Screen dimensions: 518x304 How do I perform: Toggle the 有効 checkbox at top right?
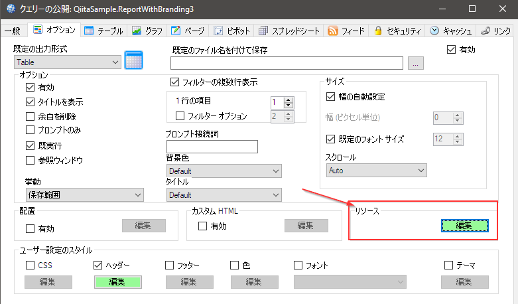(x=451, y=50)
